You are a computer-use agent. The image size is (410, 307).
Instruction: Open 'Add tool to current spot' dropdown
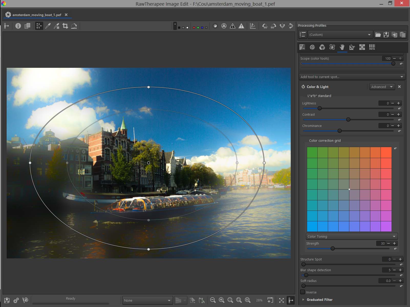pos(352,77)
